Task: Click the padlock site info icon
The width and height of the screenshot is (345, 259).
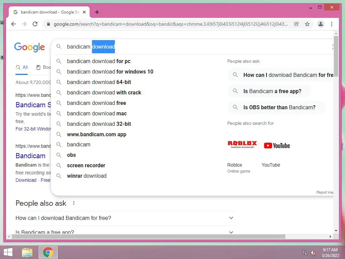Action: [x=49, y=24]
